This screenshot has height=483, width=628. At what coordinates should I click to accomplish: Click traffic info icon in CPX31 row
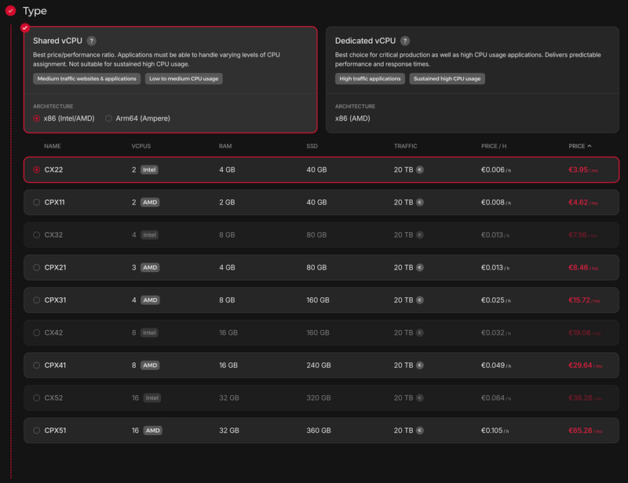(420, 300)
